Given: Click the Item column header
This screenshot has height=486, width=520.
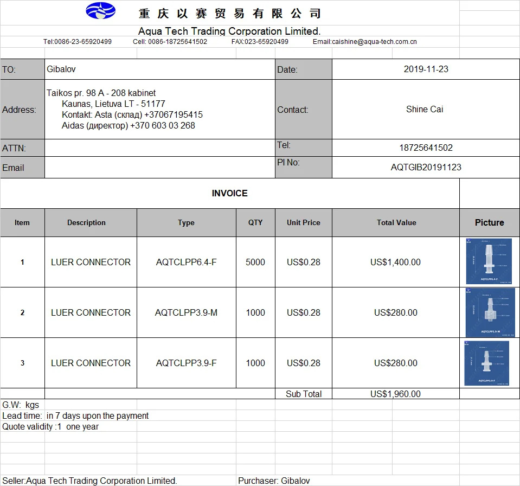Looking at the screenshot, I should click(23, 222).
